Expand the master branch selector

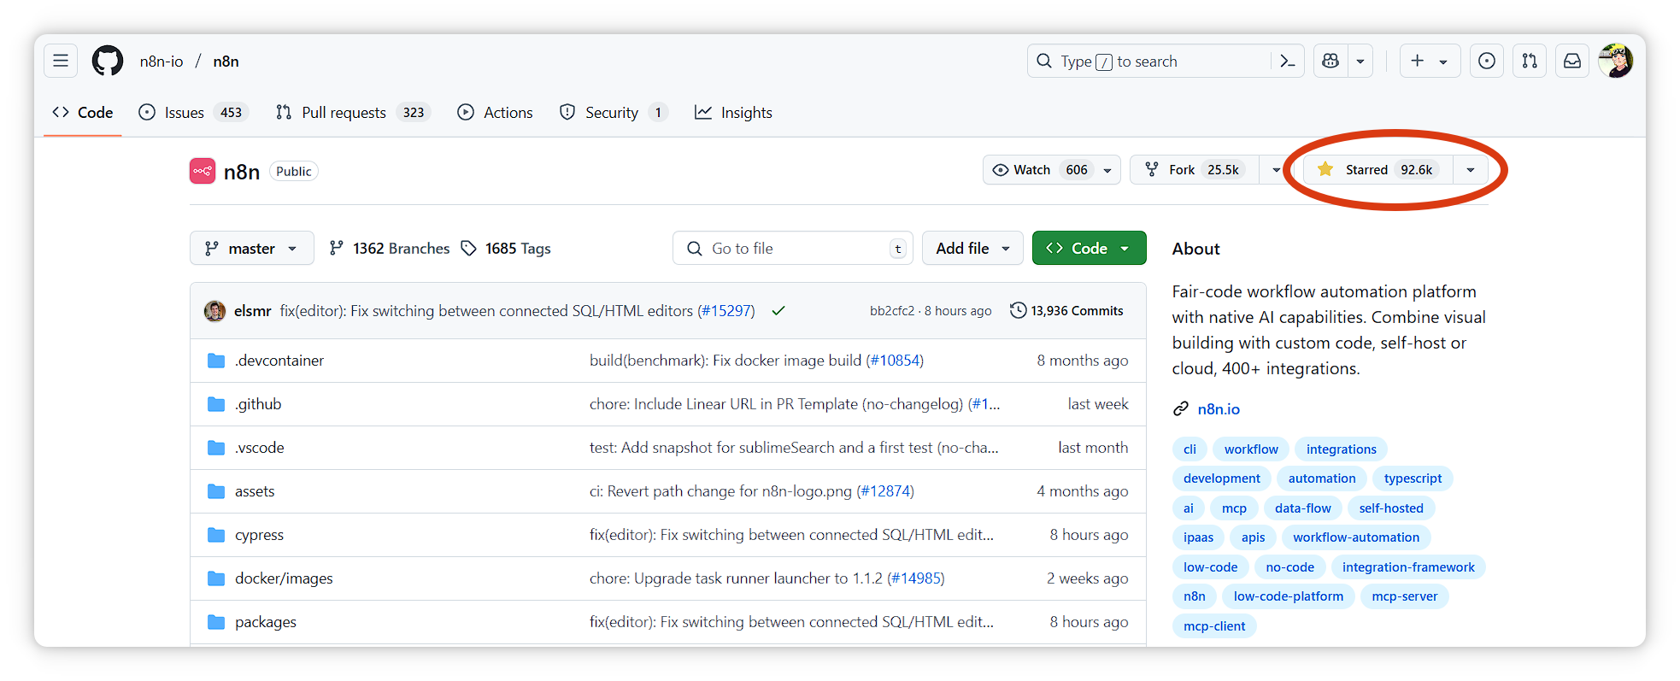[251, 249]
